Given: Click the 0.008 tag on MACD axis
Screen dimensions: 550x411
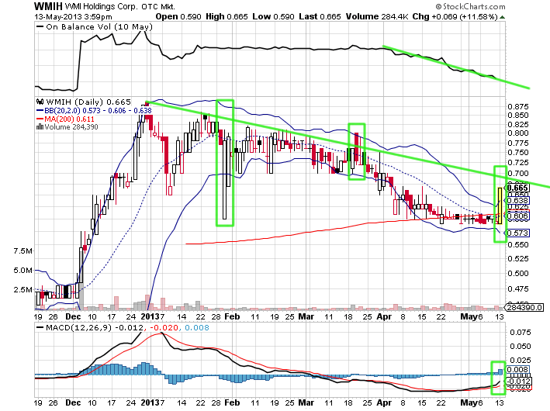Looking at the screenshot, I should (x=517, y=370).
